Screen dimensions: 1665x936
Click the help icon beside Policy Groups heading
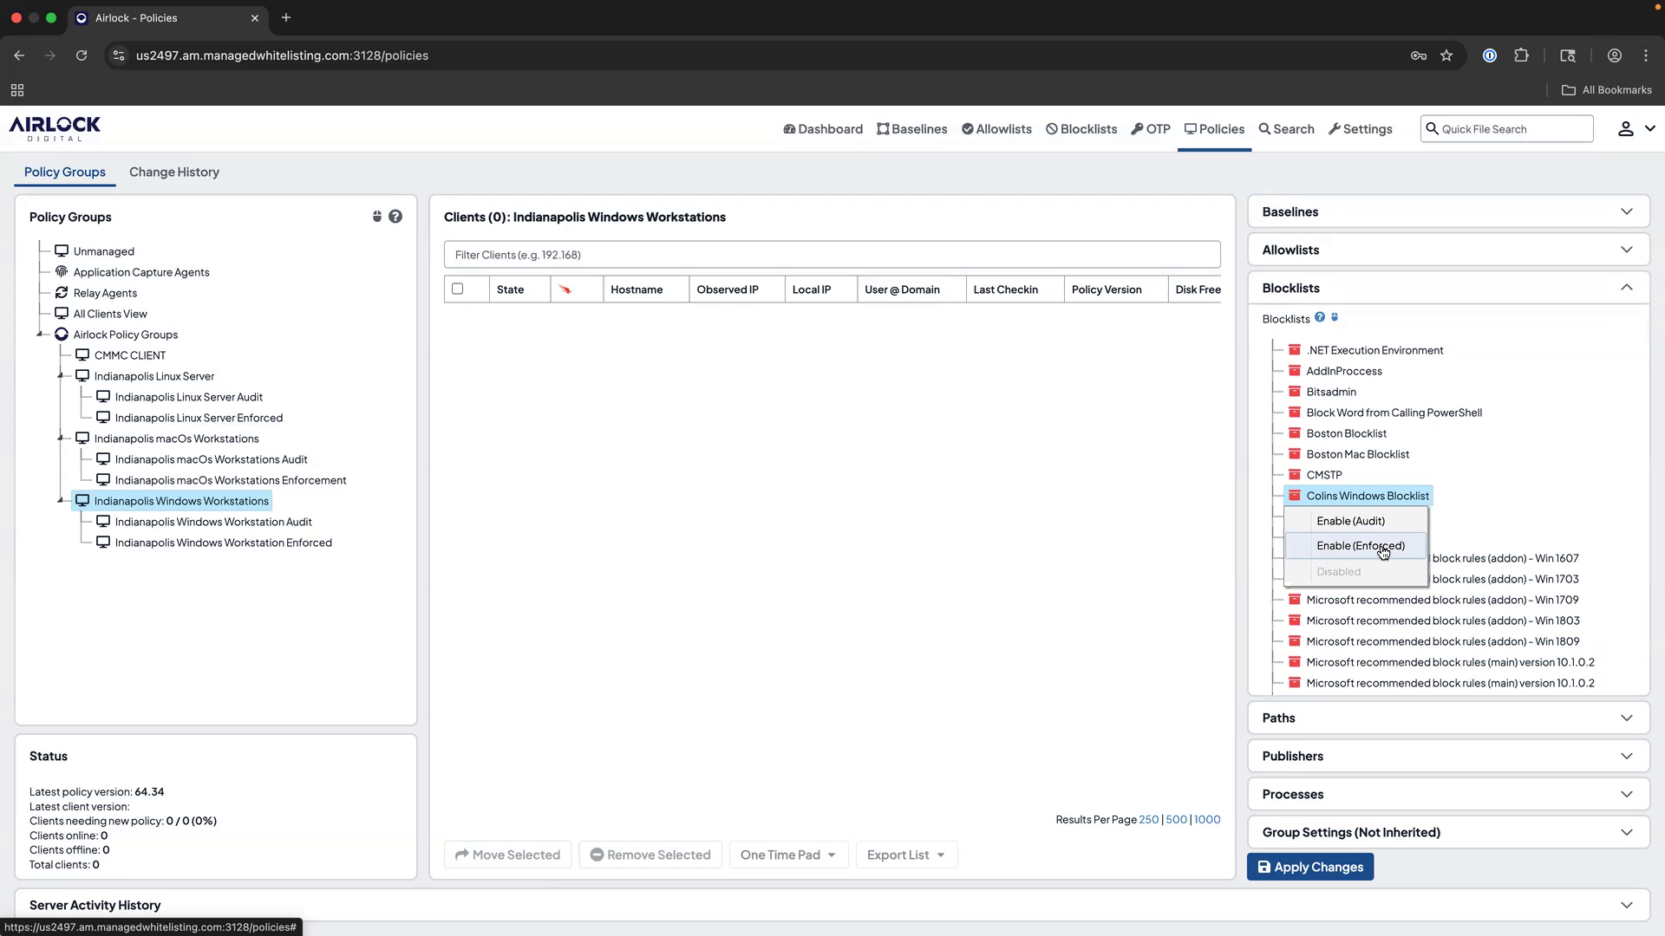coord(396,216)
